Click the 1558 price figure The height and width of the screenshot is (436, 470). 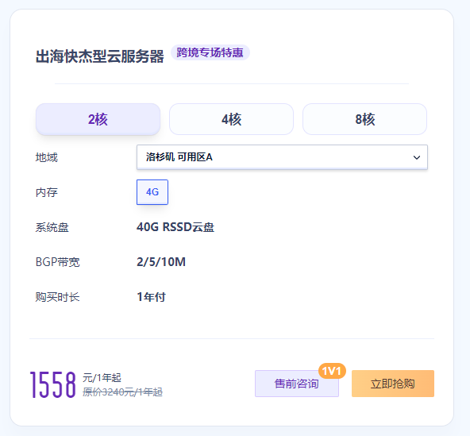(52, 384)
